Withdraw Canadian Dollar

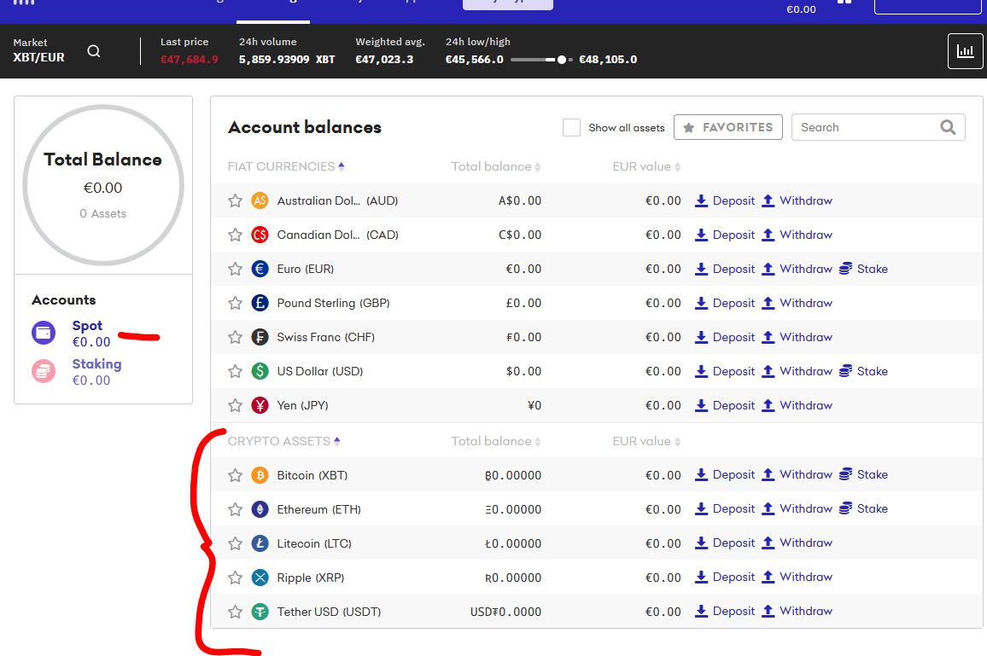(x=797, y=235)
